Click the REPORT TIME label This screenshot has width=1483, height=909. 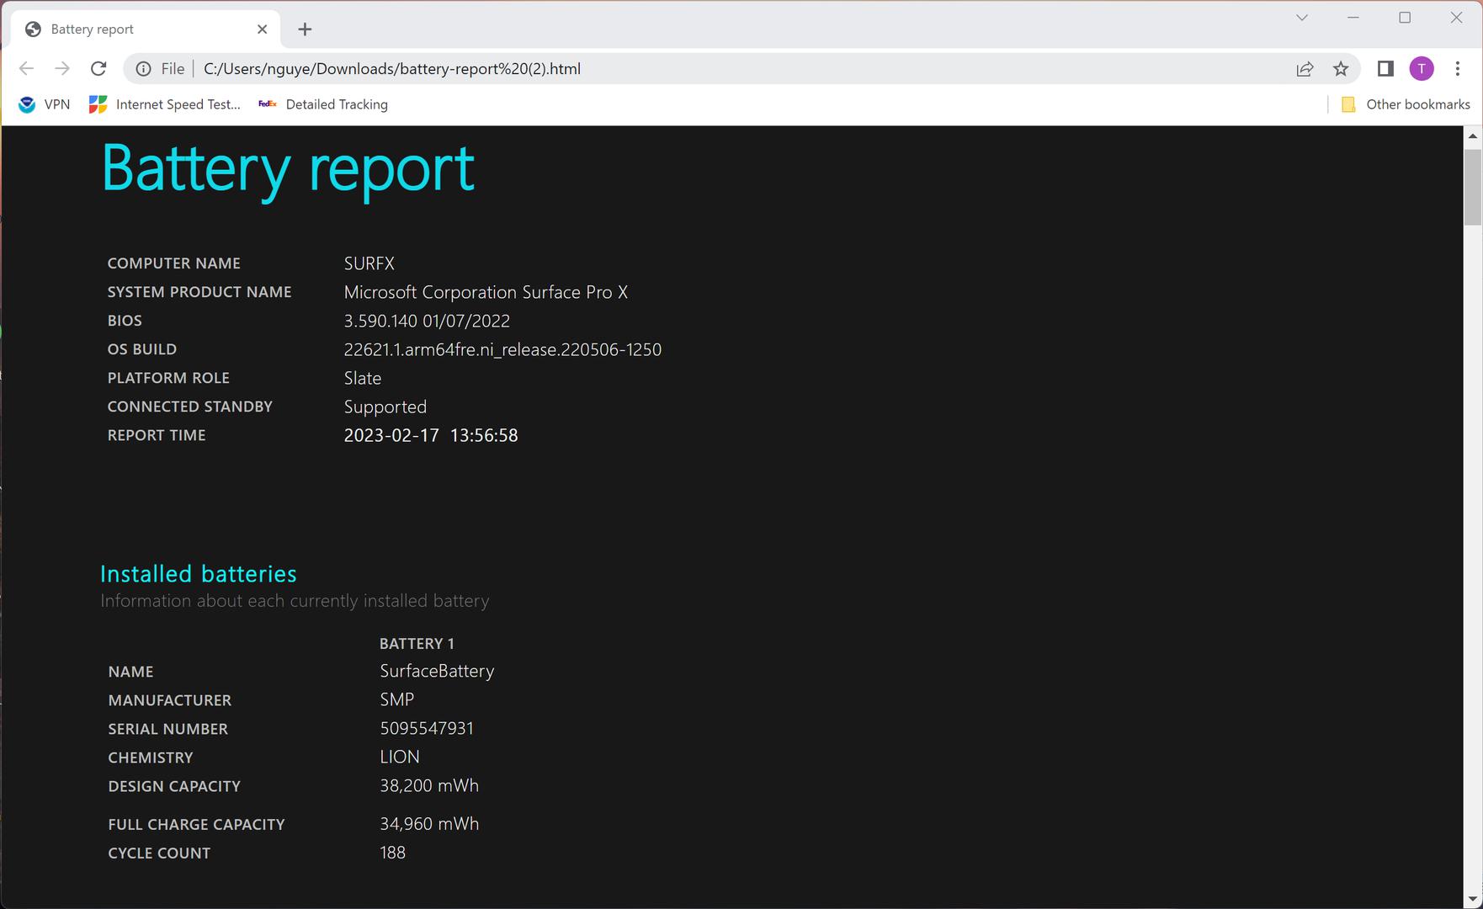click(x=157, y=435)
